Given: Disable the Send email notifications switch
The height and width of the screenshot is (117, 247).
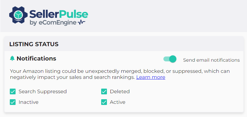Looking at the screenshot, I should click(x=170, y=59).
